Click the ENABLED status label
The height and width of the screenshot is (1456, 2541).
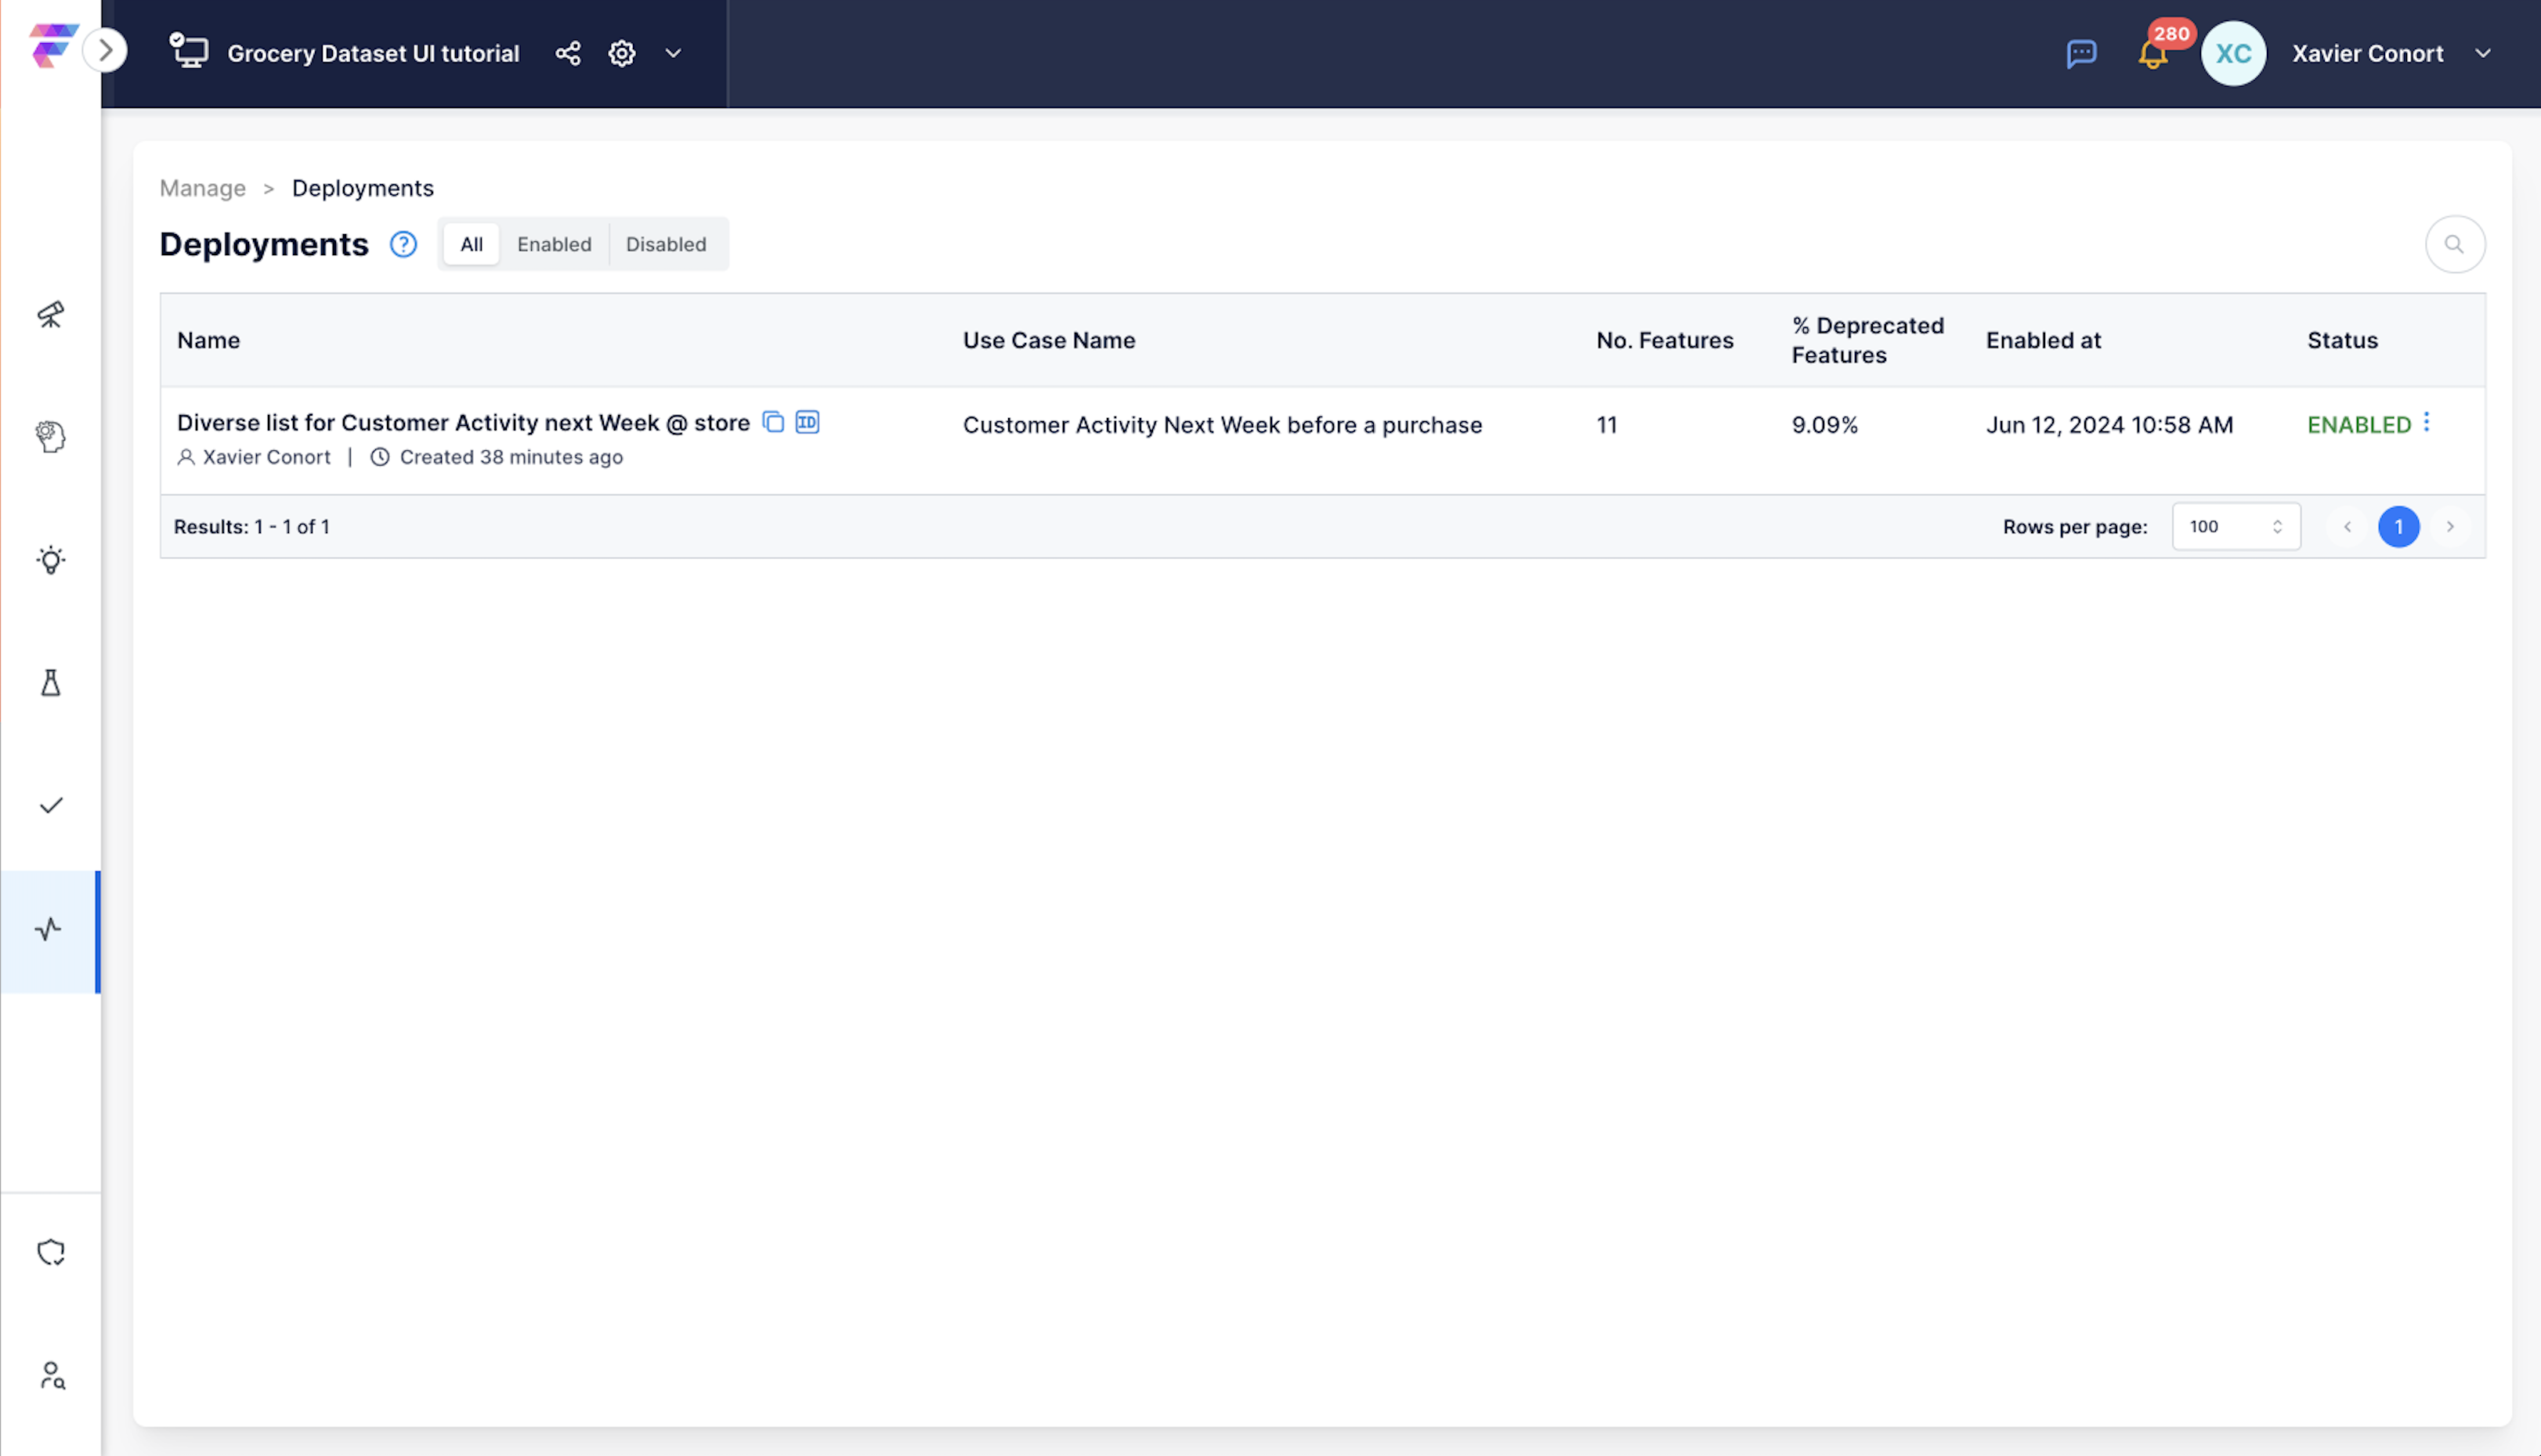point(2359,425)
